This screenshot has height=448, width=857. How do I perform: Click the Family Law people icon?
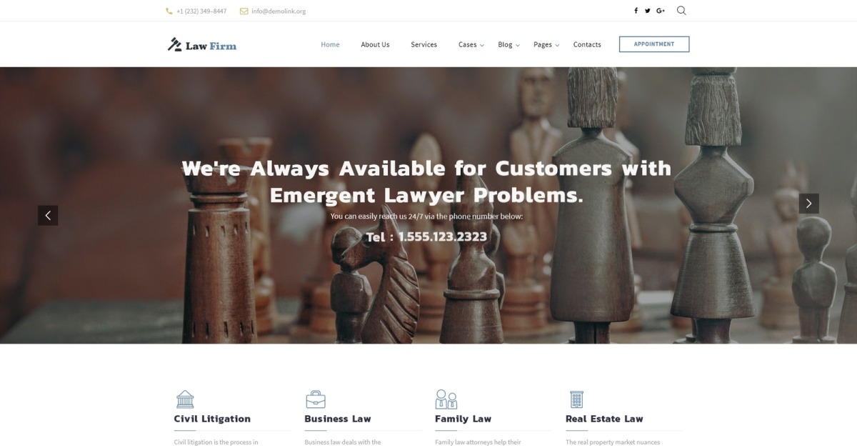tap(446, 399)
